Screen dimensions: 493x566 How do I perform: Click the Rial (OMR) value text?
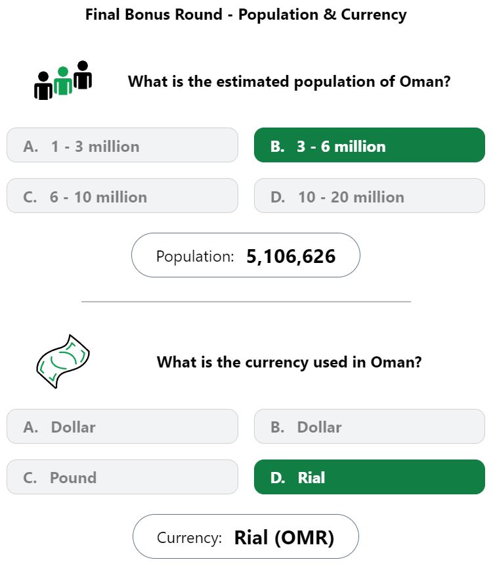284,538
